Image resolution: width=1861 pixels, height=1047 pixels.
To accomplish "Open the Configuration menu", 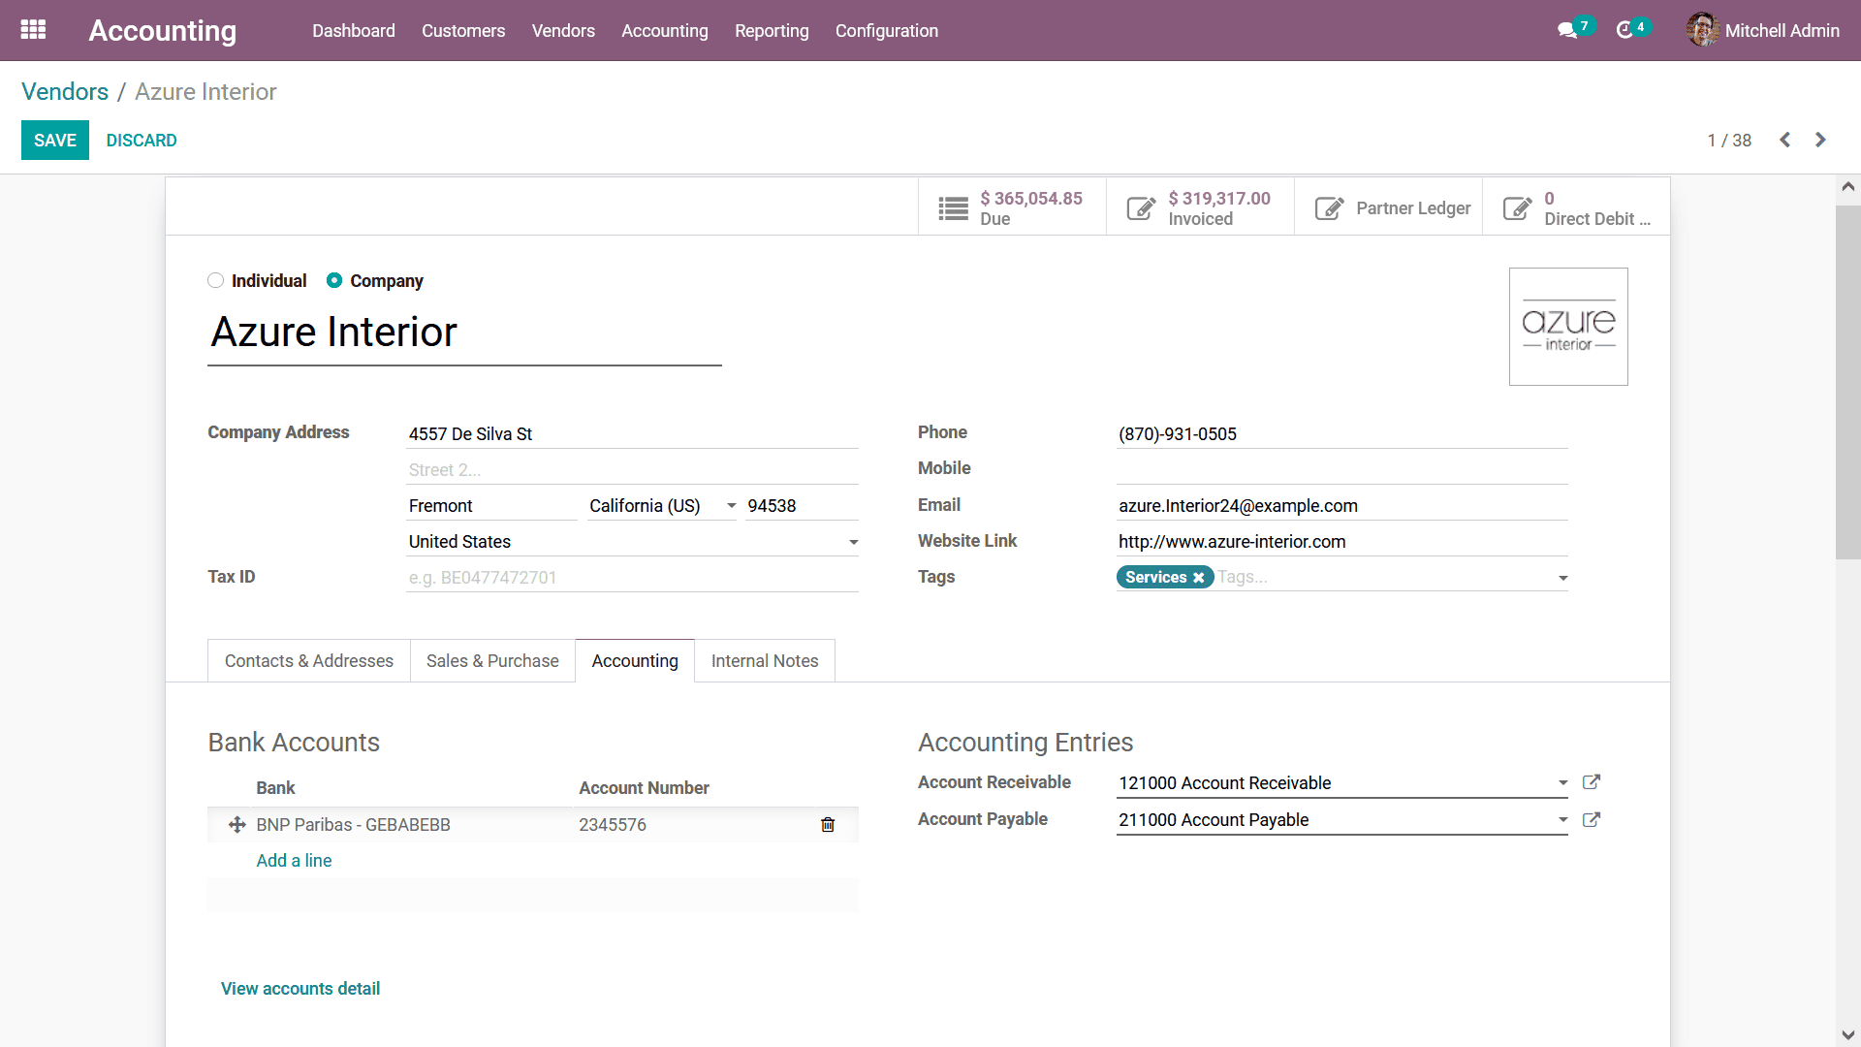I will 887,30.
